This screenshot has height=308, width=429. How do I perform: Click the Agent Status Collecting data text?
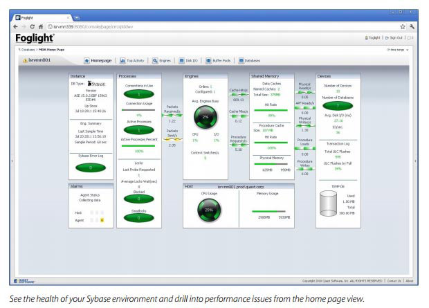(x=90, y=198)
